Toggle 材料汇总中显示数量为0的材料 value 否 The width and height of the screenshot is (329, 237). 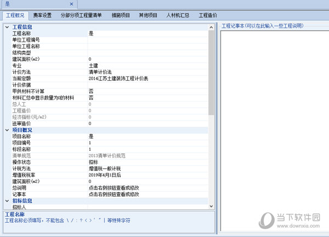point(148,98)
